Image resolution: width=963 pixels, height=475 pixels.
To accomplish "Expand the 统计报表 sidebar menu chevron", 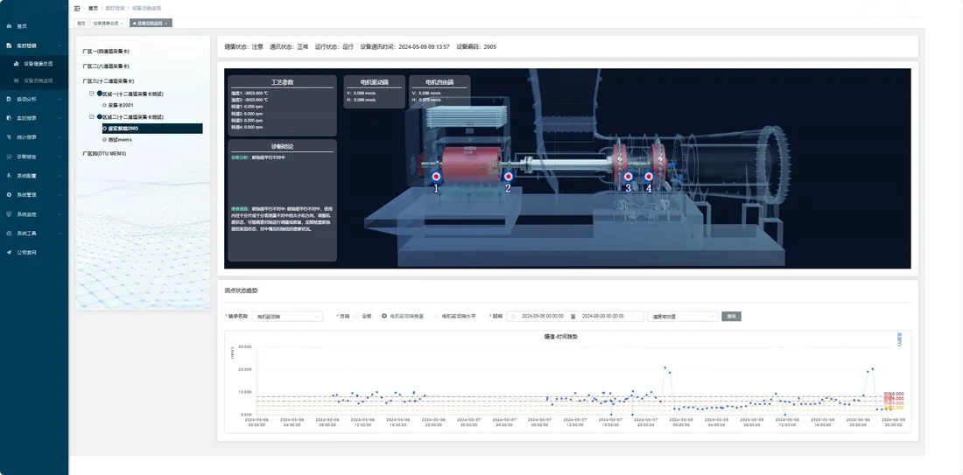I will click(60, 137).
